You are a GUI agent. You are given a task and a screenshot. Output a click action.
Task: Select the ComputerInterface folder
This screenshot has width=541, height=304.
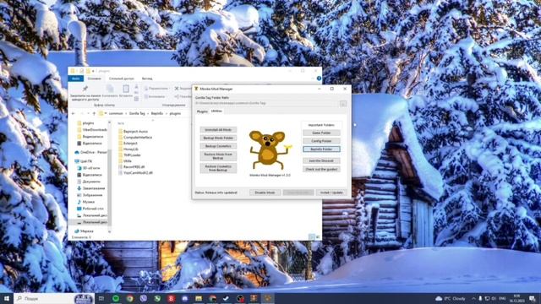pyautogui.click(x=135, y=137)
